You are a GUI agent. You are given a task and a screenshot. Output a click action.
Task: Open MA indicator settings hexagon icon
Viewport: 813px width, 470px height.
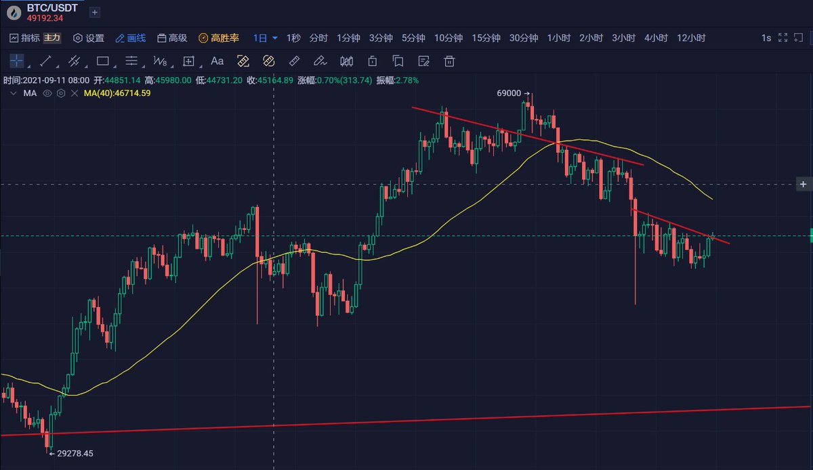60,93
